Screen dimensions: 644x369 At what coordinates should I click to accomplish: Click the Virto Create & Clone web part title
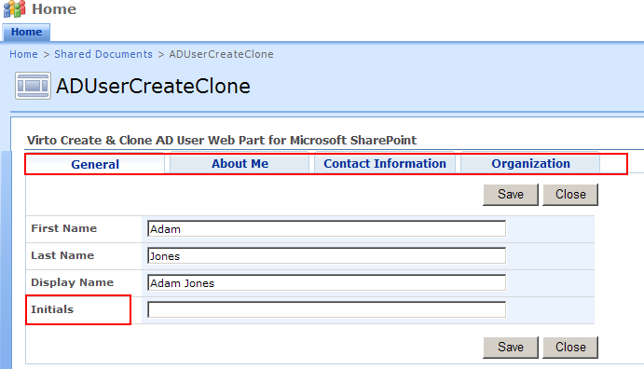click(222, 141)
